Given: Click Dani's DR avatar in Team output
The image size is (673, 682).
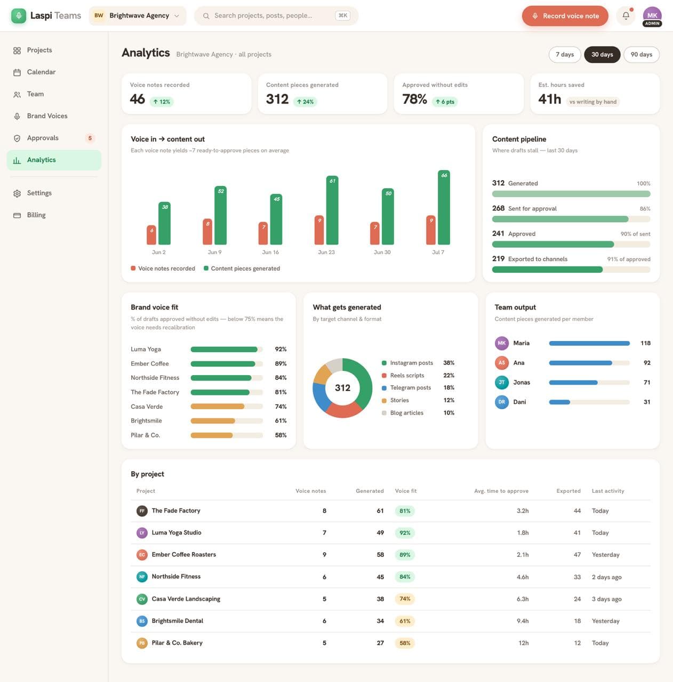Looking at the screenshot, I should [502, 402].
